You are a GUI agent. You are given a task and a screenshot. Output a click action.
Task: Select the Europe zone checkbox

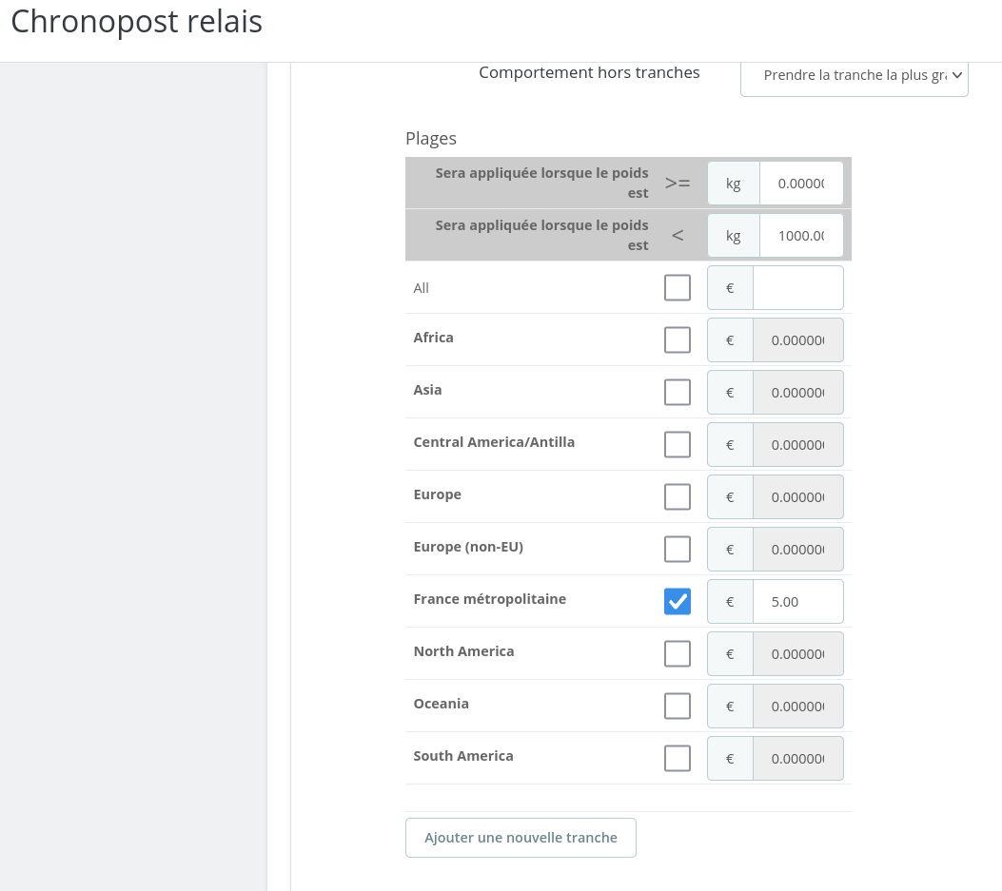[678, 497]
